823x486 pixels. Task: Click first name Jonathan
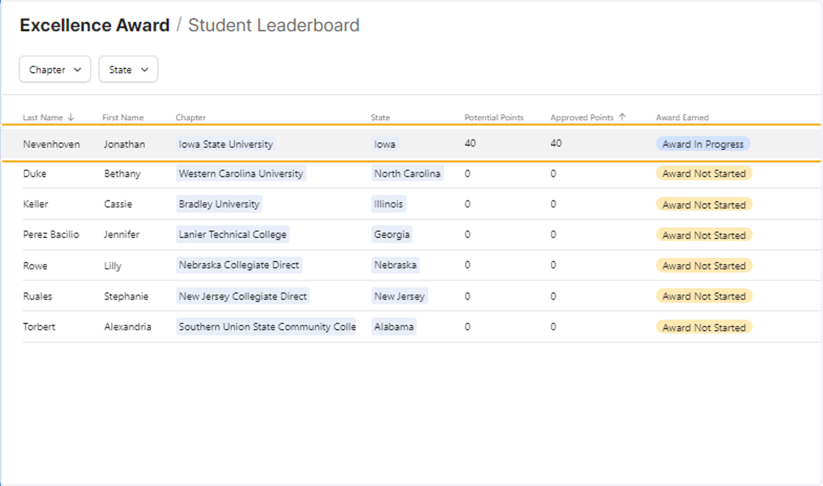click(124, 144)
